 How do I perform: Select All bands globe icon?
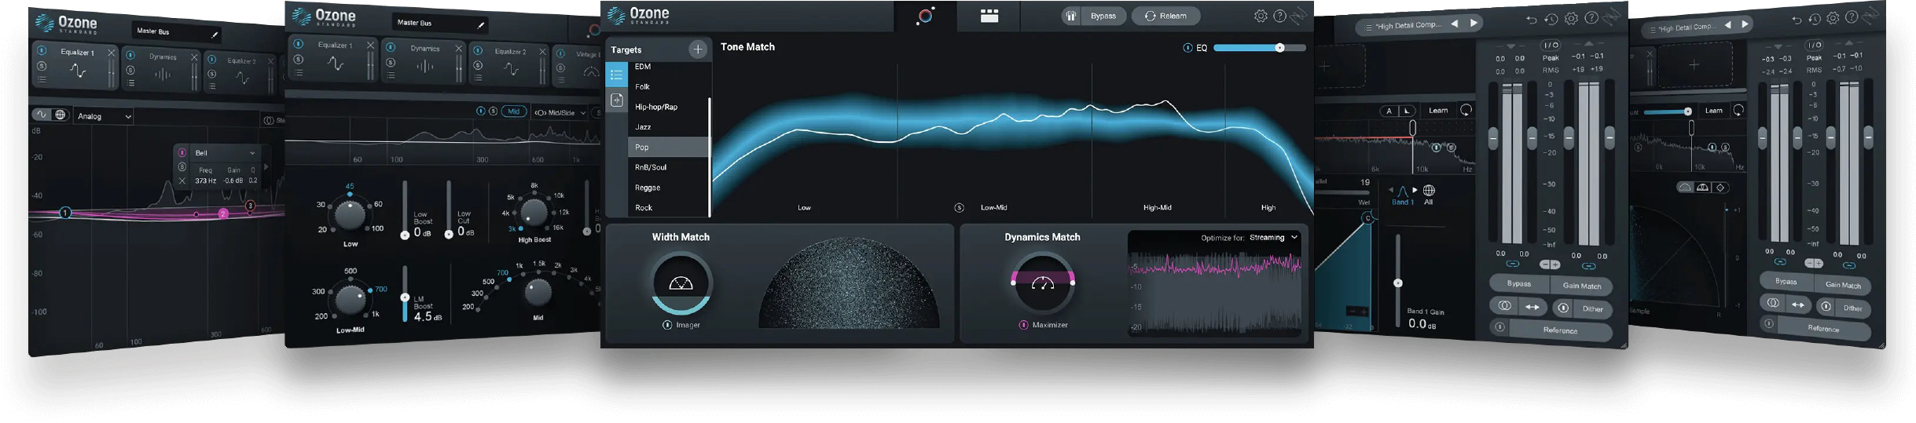pyautogui.click(x=1429, y=191)
